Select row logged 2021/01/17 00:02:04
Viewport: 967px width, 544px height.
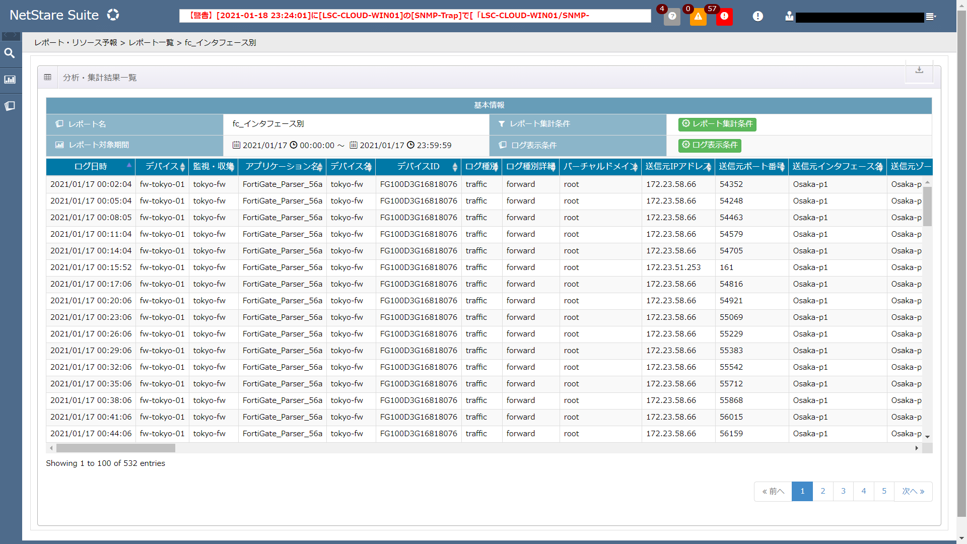pyautogui.click(x=484, y=184)
